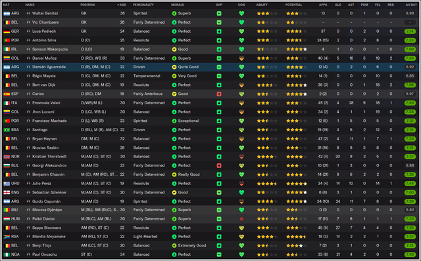Click the SHP indicator for Daniel Muñoz
421x261 pixels.
pyautogui.click(x=219, y=58)
